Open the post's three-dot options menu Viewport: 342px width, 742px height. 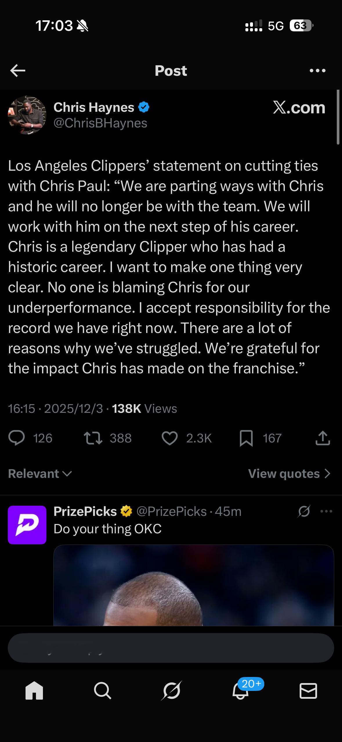[317, 71]
